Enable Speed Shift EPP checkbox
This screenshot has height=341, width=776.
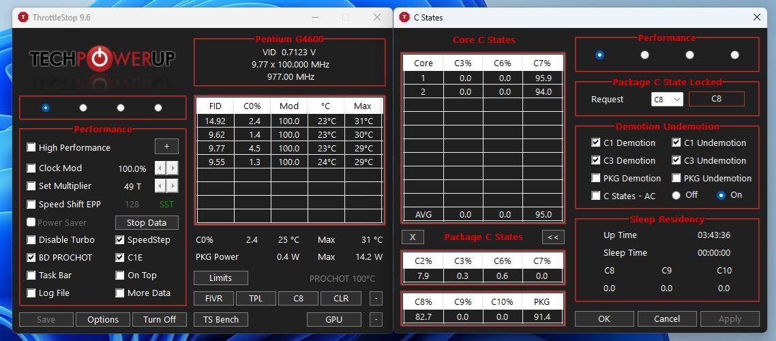point(31,204)
